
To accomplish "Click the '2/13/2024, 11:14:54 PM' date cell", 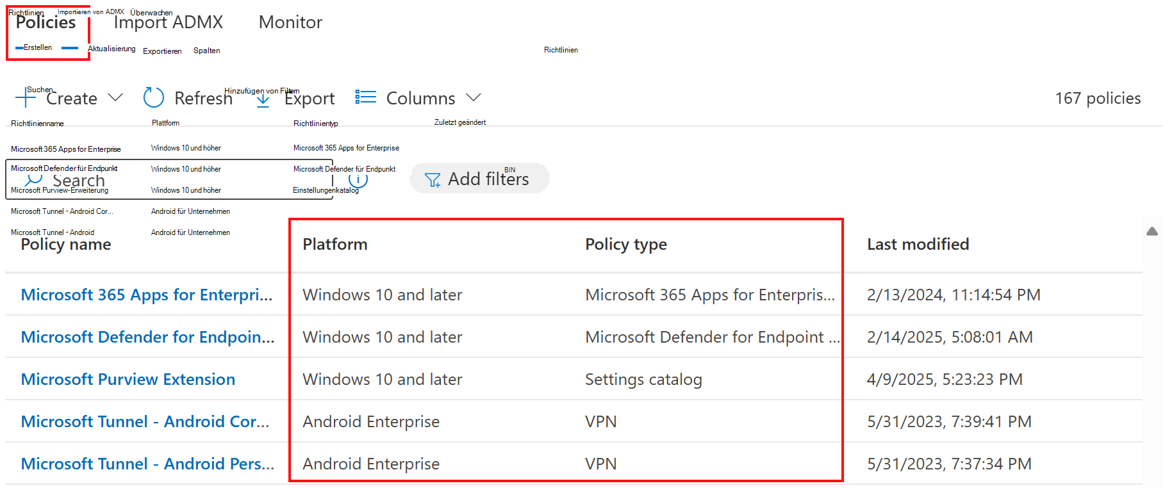I will 954,295.
